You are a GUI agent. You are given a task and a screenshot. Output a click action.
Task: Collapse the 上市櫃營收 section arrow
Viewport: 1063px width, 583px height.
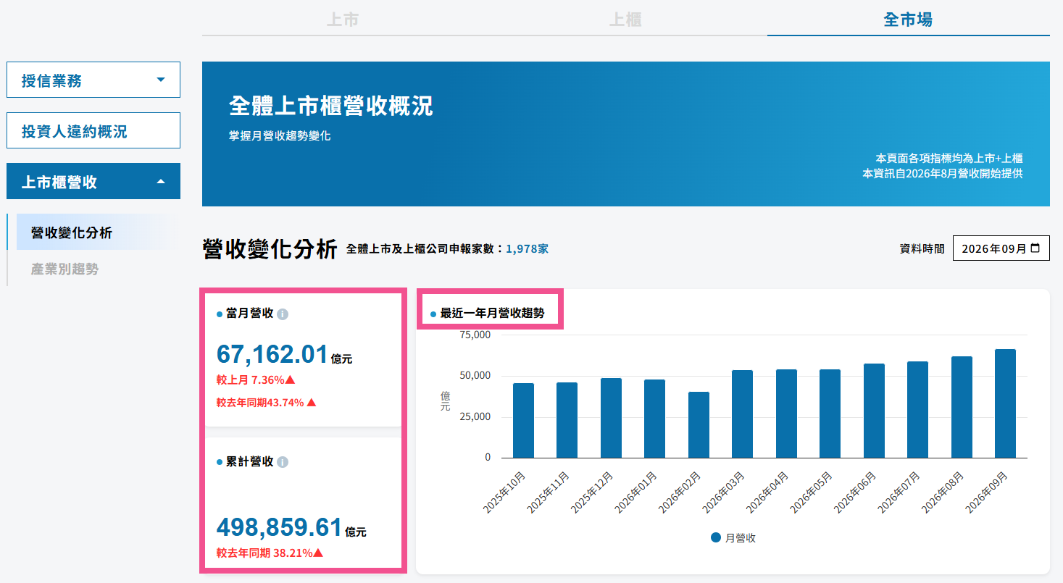pos(161,181)
